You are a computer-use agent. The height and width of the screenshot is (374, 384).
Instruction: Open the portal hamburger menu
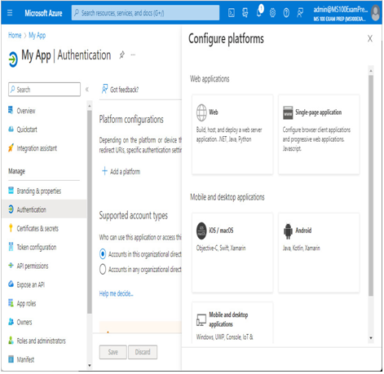coord(10,13)
